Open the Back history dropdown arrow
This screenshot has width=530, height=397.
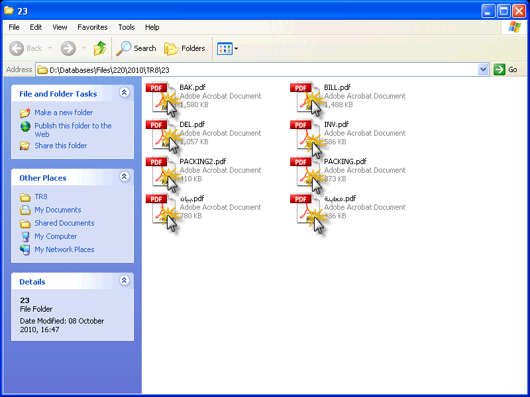tap(50, 48)
